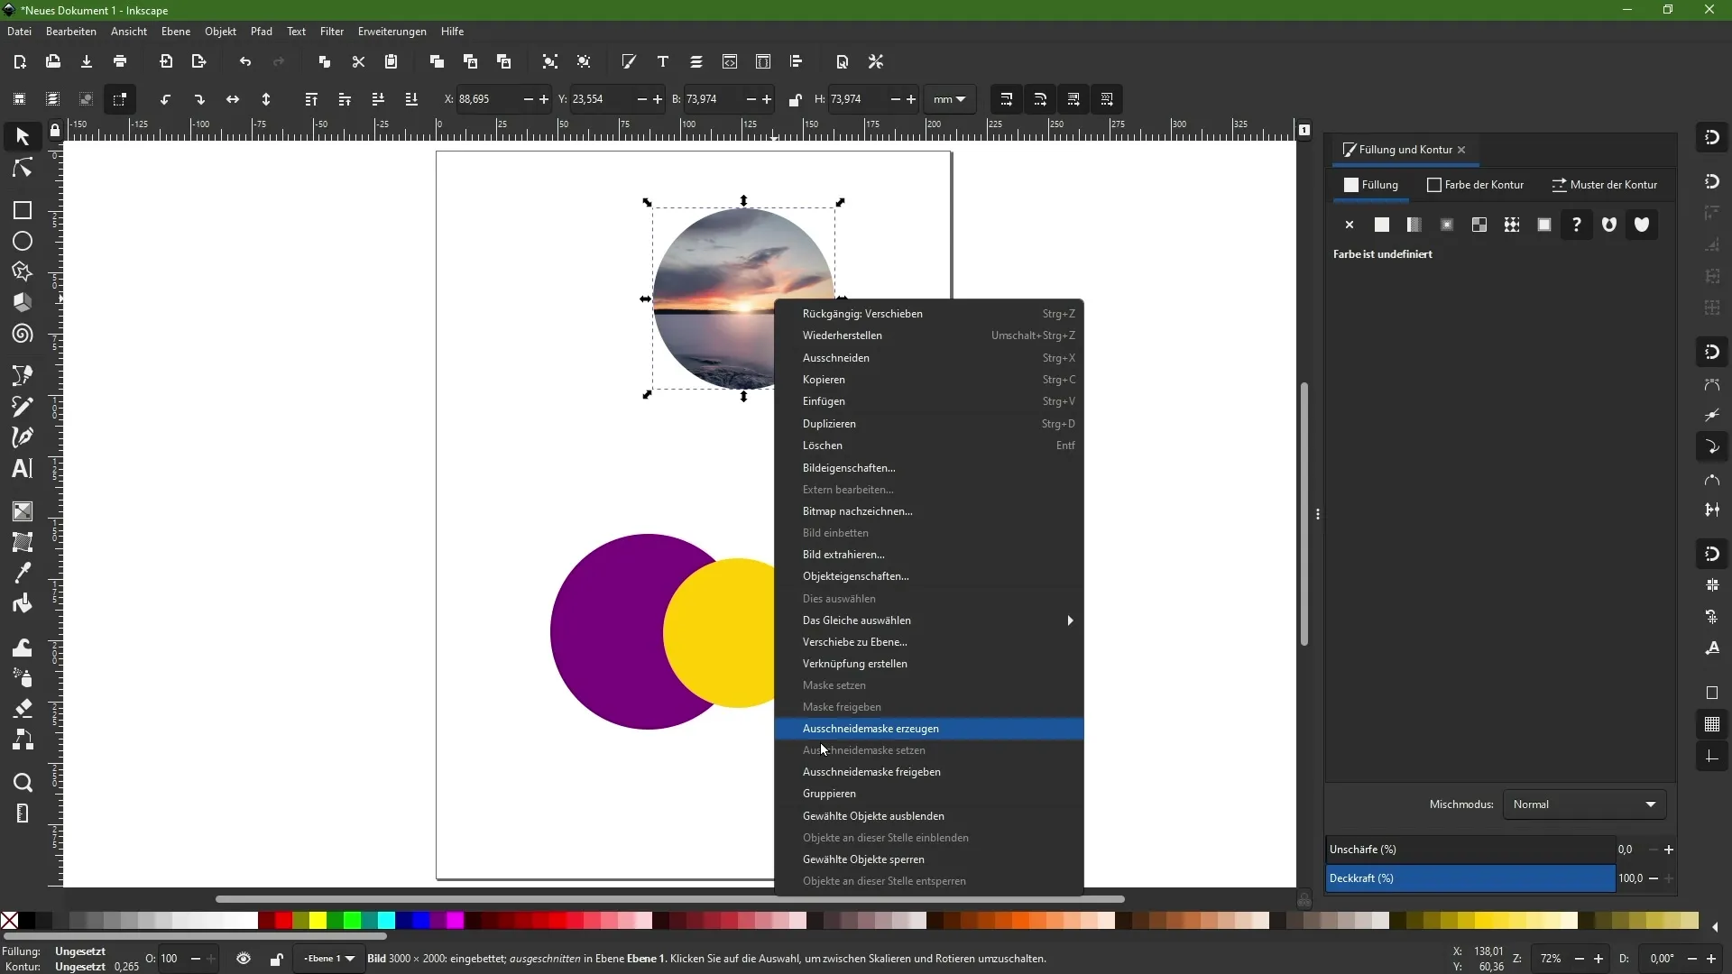1732x974 pixels.
Task: Click the scissors Cut icon
Action: click(358, 61)
